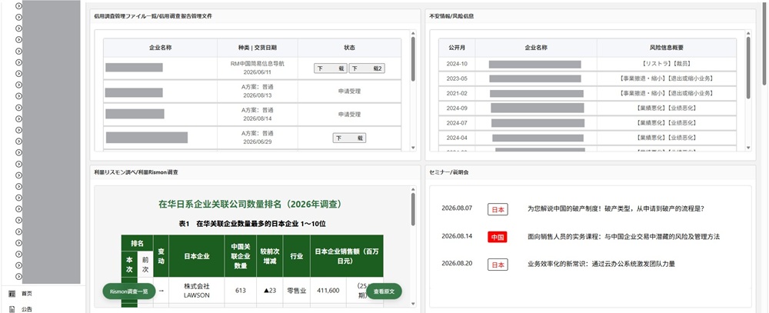Open the Rismon调查一览 green button

(129, 291)
